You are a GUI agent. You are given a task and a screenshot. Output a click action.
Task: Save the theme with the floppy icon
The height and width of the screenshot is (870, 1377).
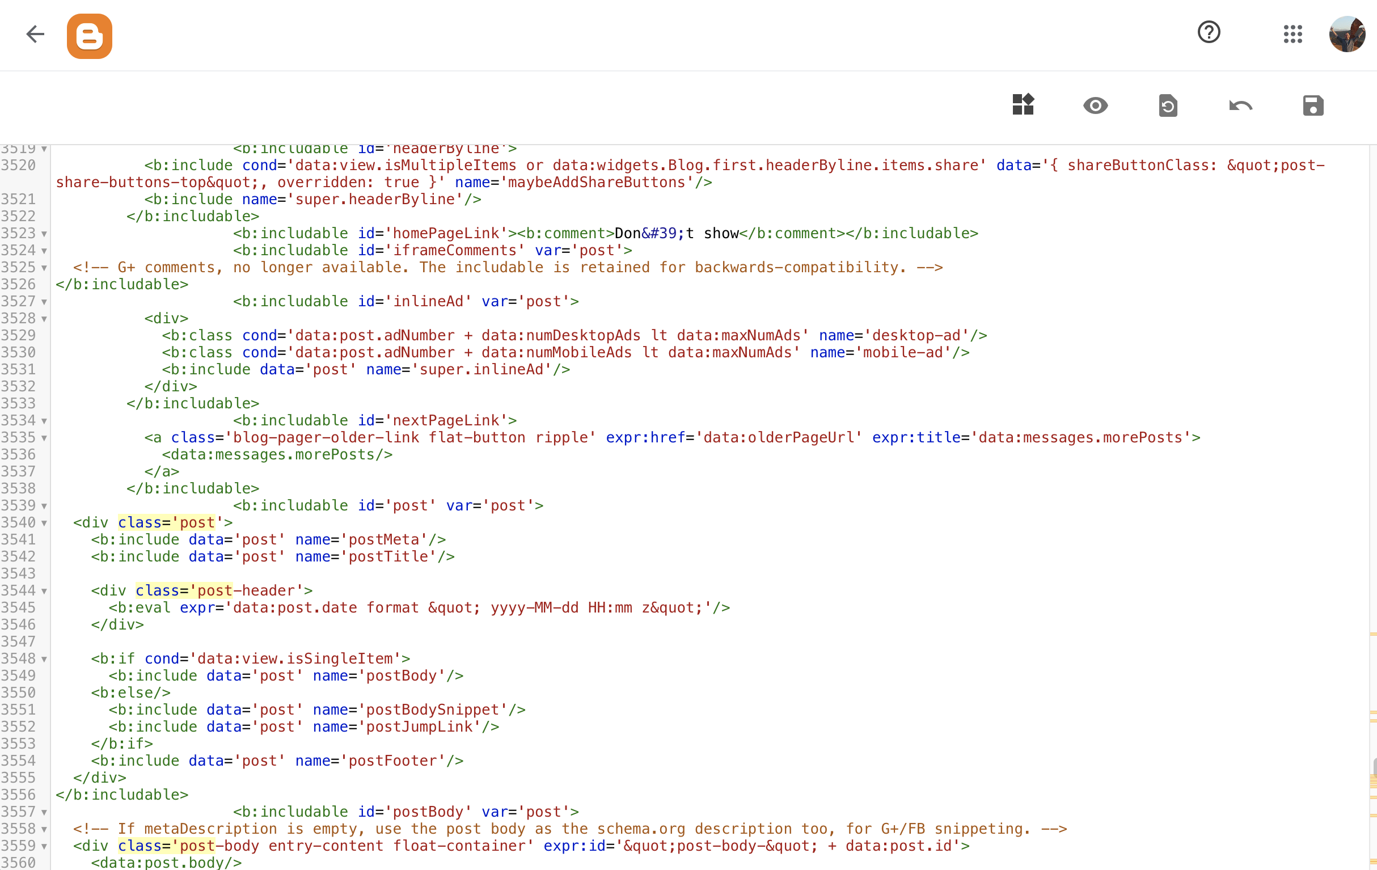click(x=1313, y=106)
